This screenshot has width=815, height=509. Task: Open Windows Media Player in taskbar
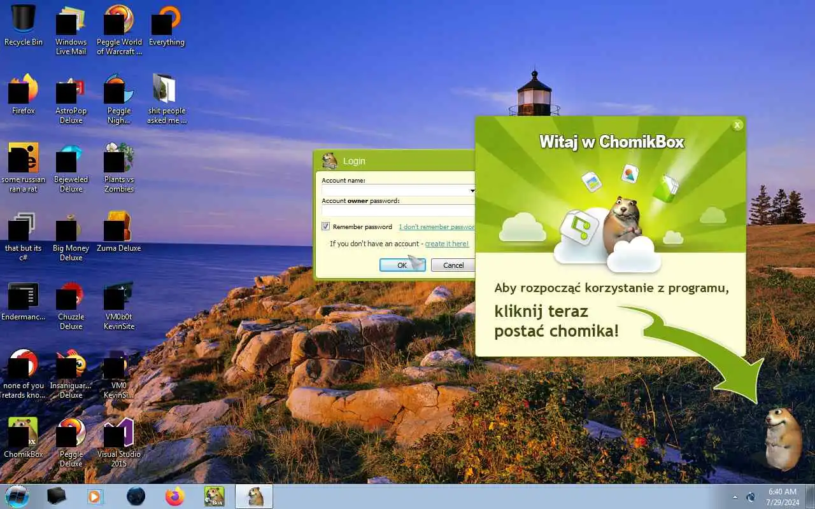coord(95,496)
